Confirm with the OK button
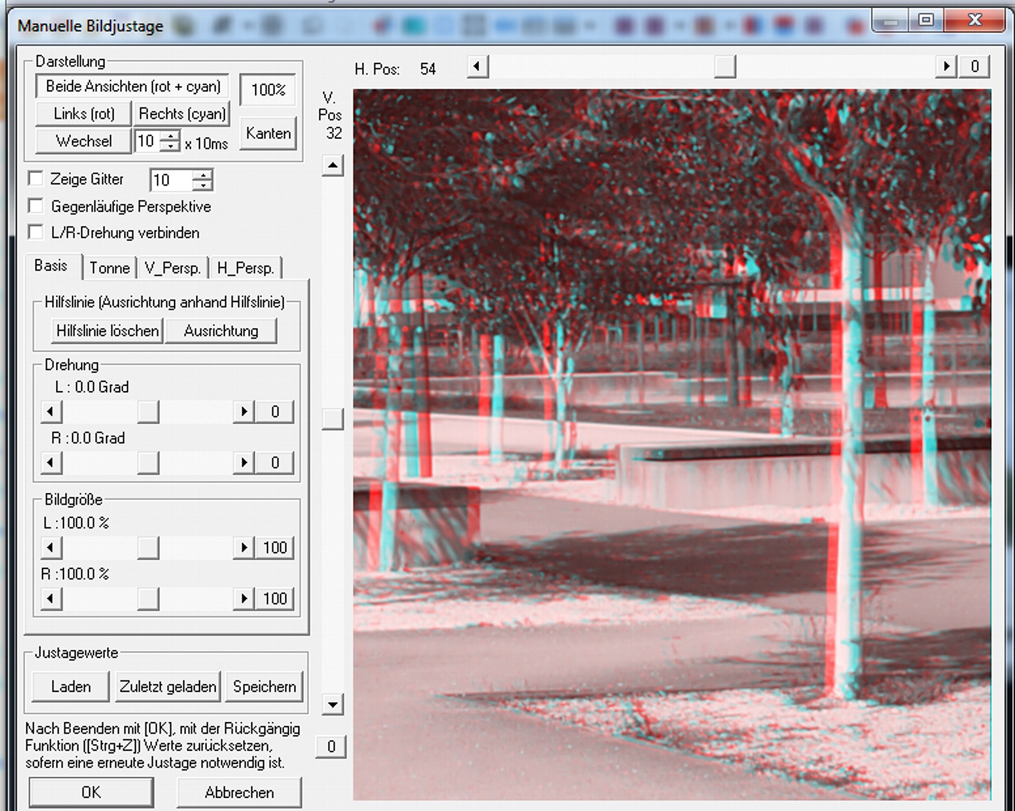Viewport: 1015px width, 811px height. 91,792
